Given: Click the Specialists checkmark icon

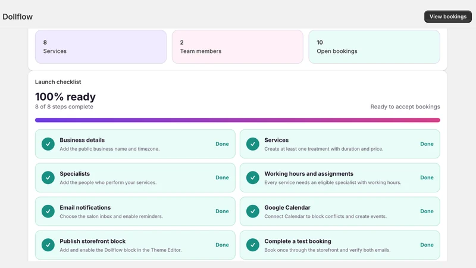Looking at the screenshot, I should pyautogui.click(x=48, y=177).
